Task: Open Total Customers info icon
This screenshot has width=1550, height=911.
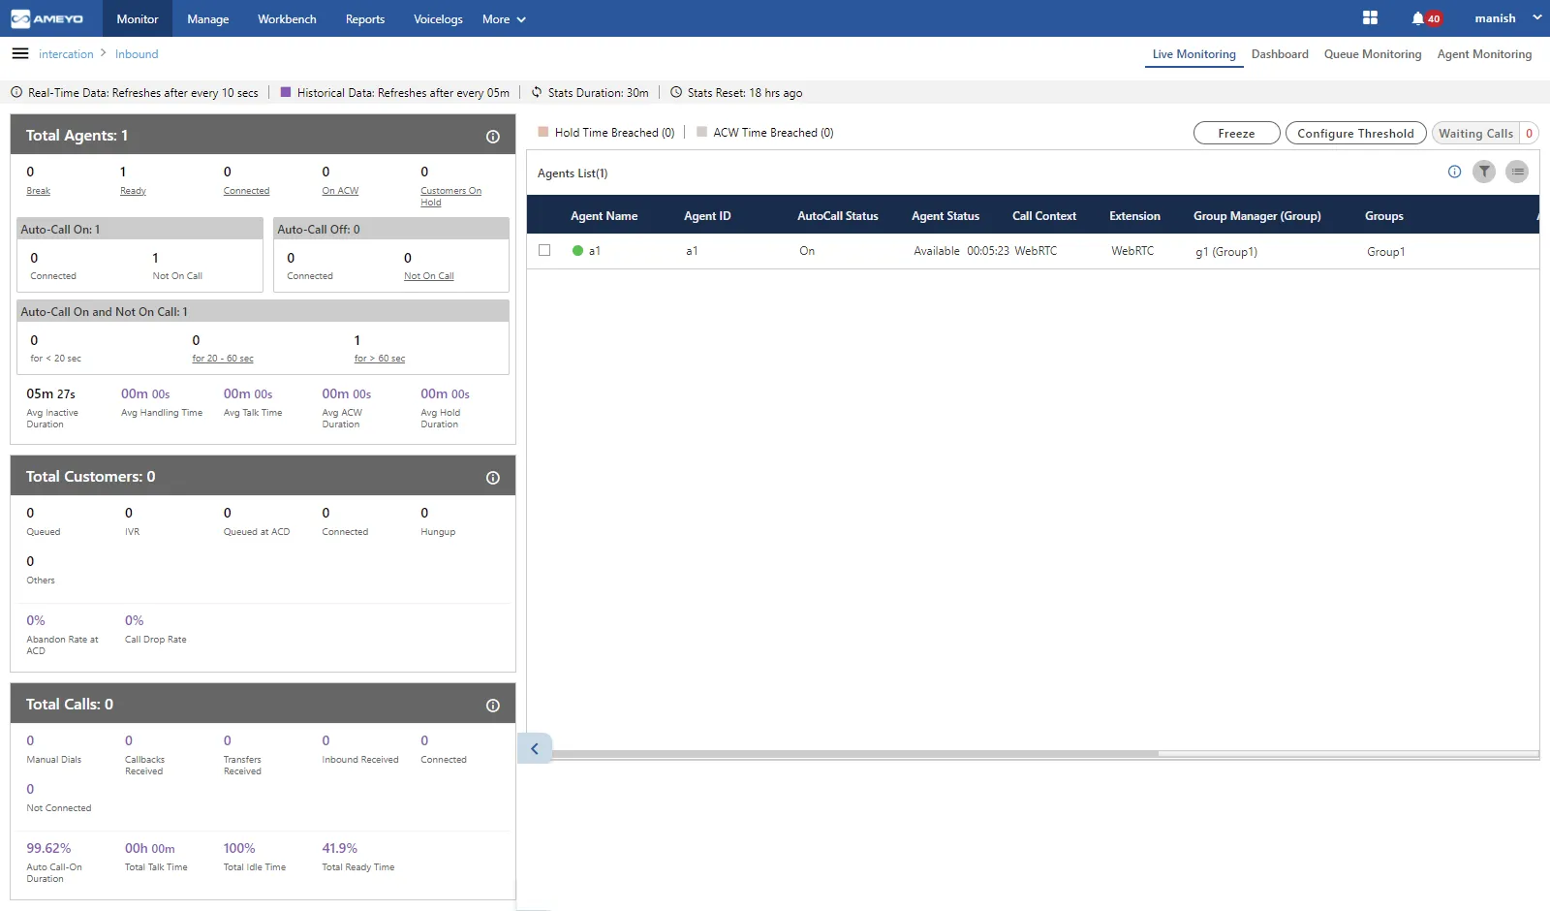Action: (x=493, y=478)
